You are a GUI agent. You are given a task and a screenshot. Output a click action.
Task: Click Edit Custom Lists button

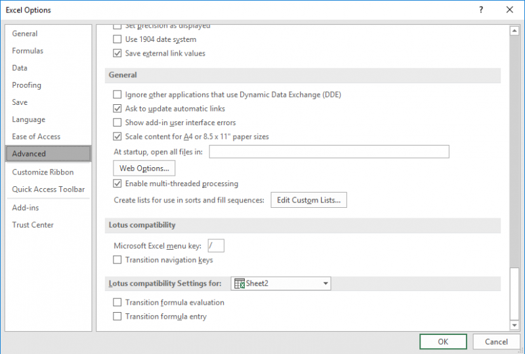(x=308, y=200)
